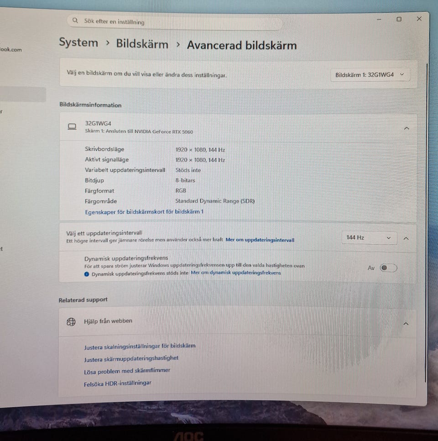The image size is (438, 441).
Task: Click the Stöds inte value
Action: click(x=188, y=170)
